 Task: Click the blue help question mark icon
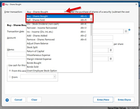pyautogui.click(x=7, y=100)
